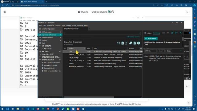This screenshot has height=111, width=197.
Task: Sort references by the Author column
Action: pyautogui.click(x=76, y=49)
